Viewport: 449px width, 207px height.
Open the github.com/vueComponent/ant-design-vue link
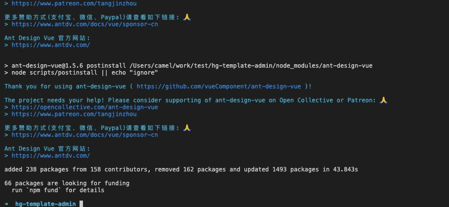(219, 86)
